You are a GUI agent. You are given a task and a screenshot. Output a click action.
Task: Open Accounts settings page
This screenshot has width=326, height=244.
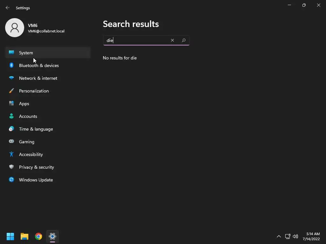28,116
